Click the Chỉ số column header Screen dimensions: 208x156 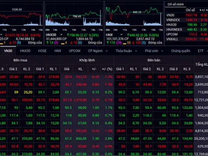[190, 10]
